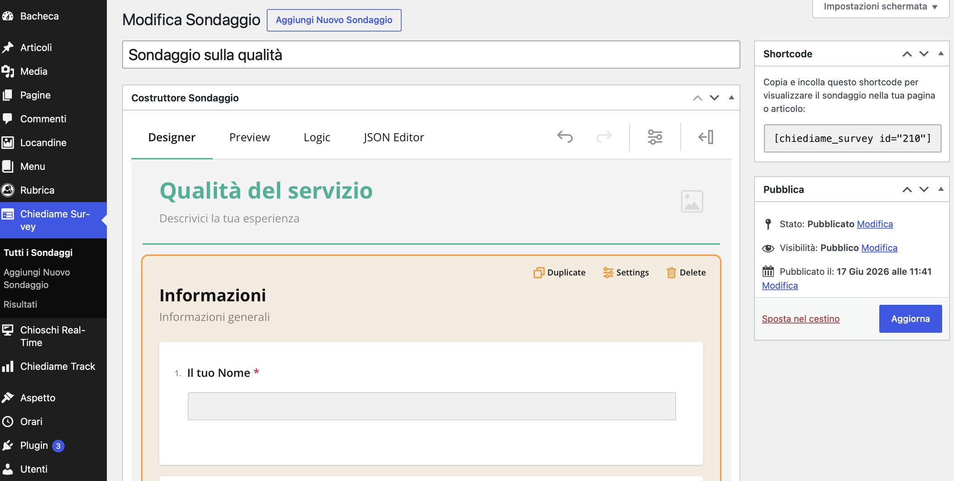The height and width of the screenshot is (481, 954).
Task: Click the Orari clock icon
Action: pos(8,421)
